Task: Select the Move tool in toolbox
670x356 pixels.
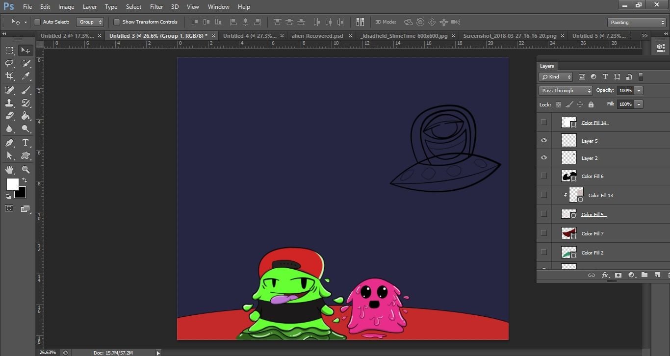Action: [25, 51]
